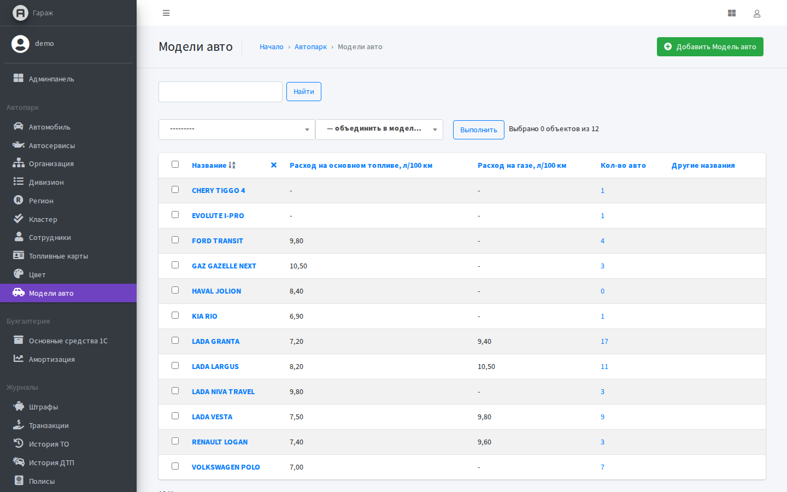
Task: Click the Кластер check icon
Action: coord(19,219)
